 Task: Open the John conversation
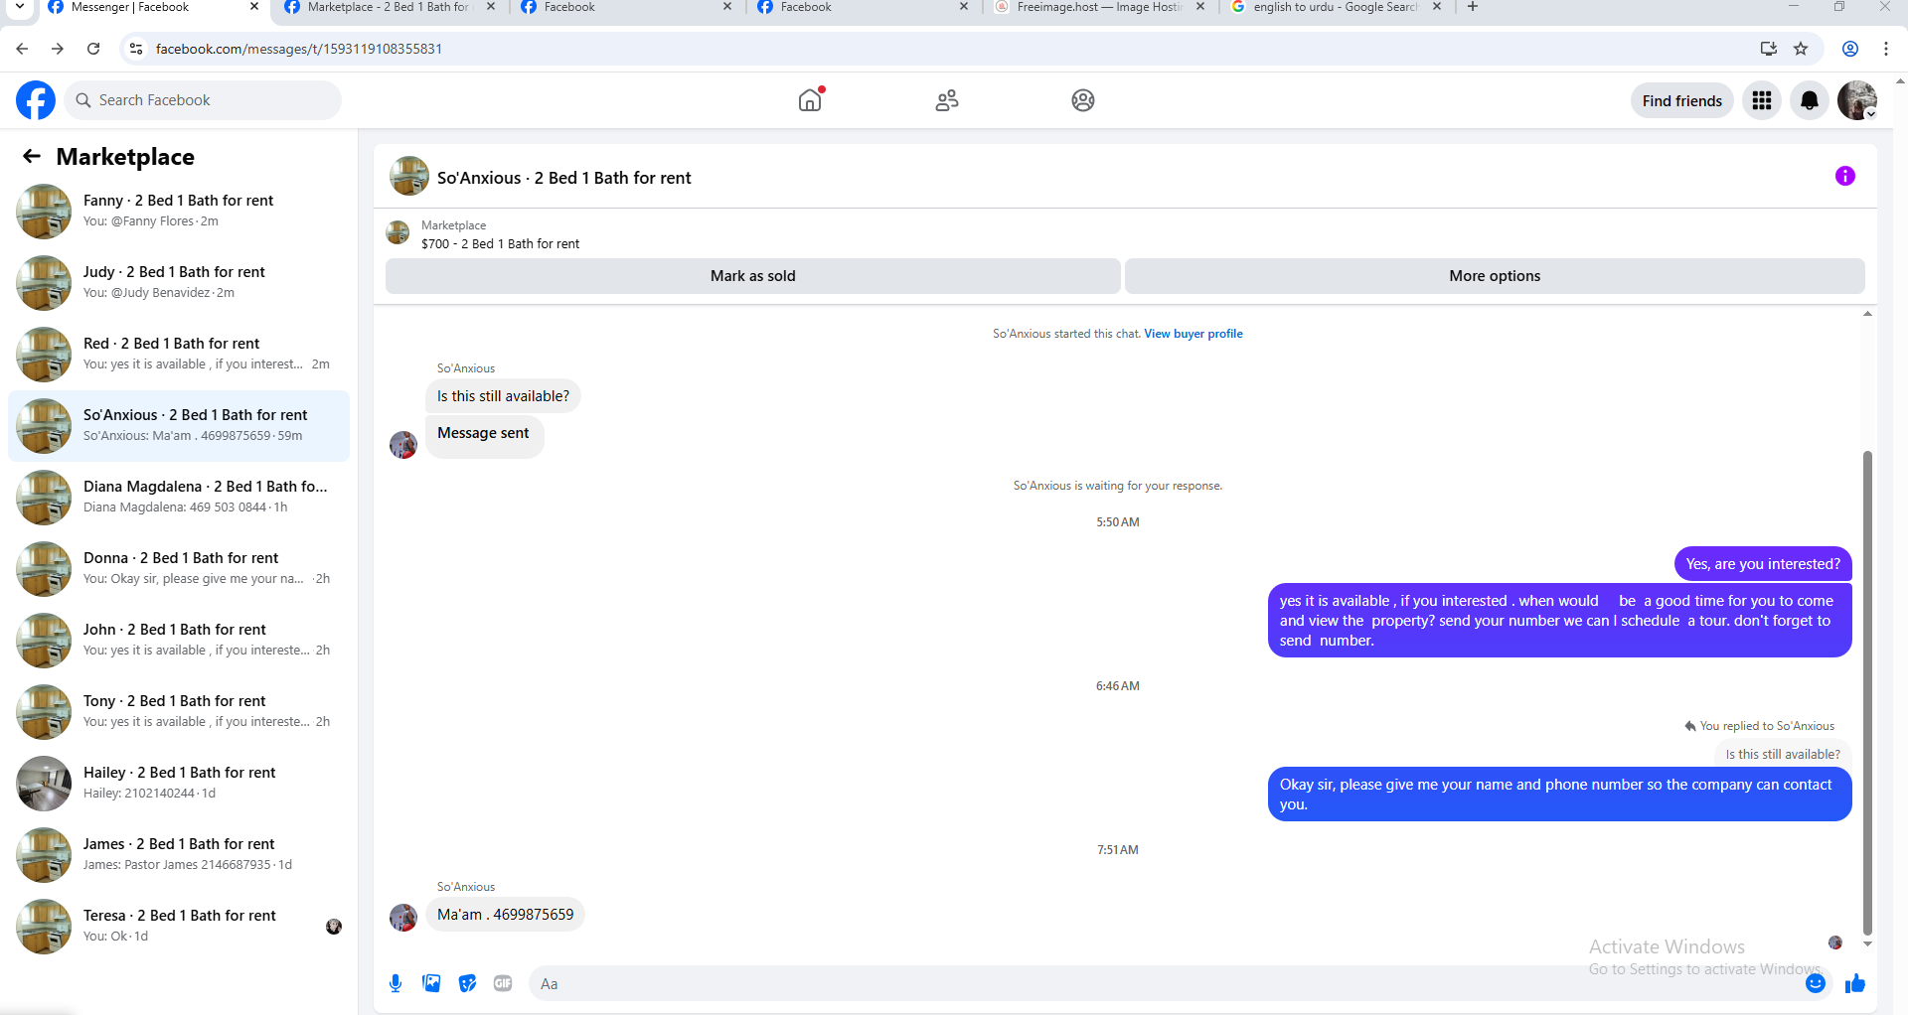(x=179, y=641)
